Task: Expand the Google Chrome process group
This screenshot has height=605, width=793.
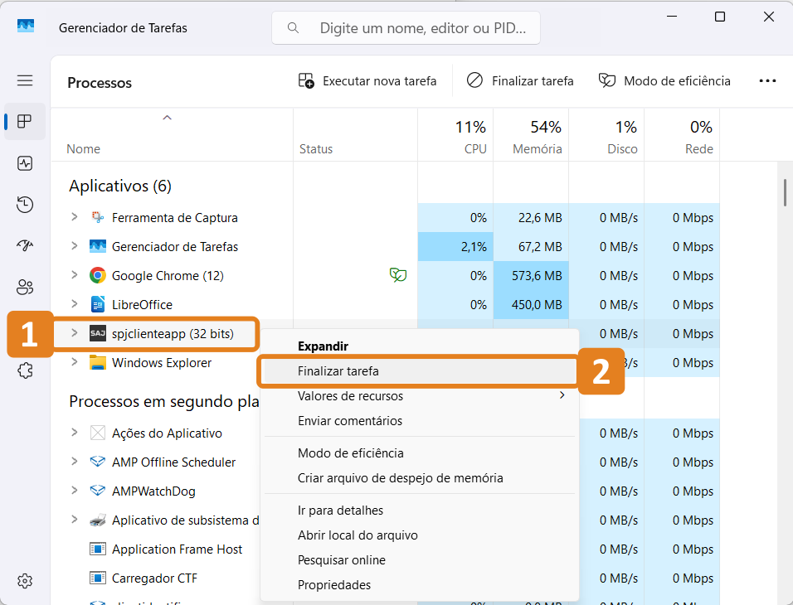Action: (74, 275)
